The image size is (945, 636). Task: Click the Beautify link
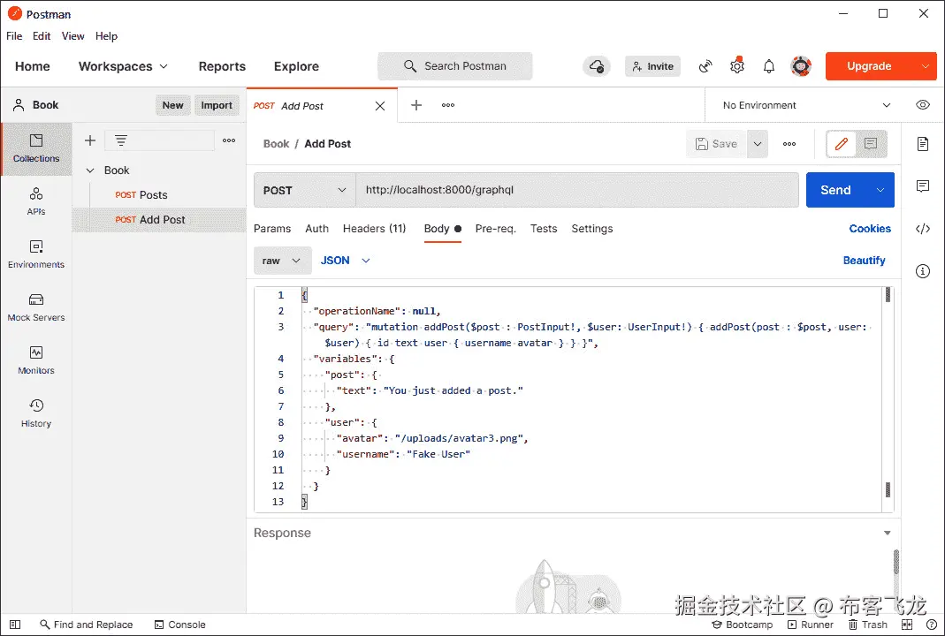pos(864,260)
